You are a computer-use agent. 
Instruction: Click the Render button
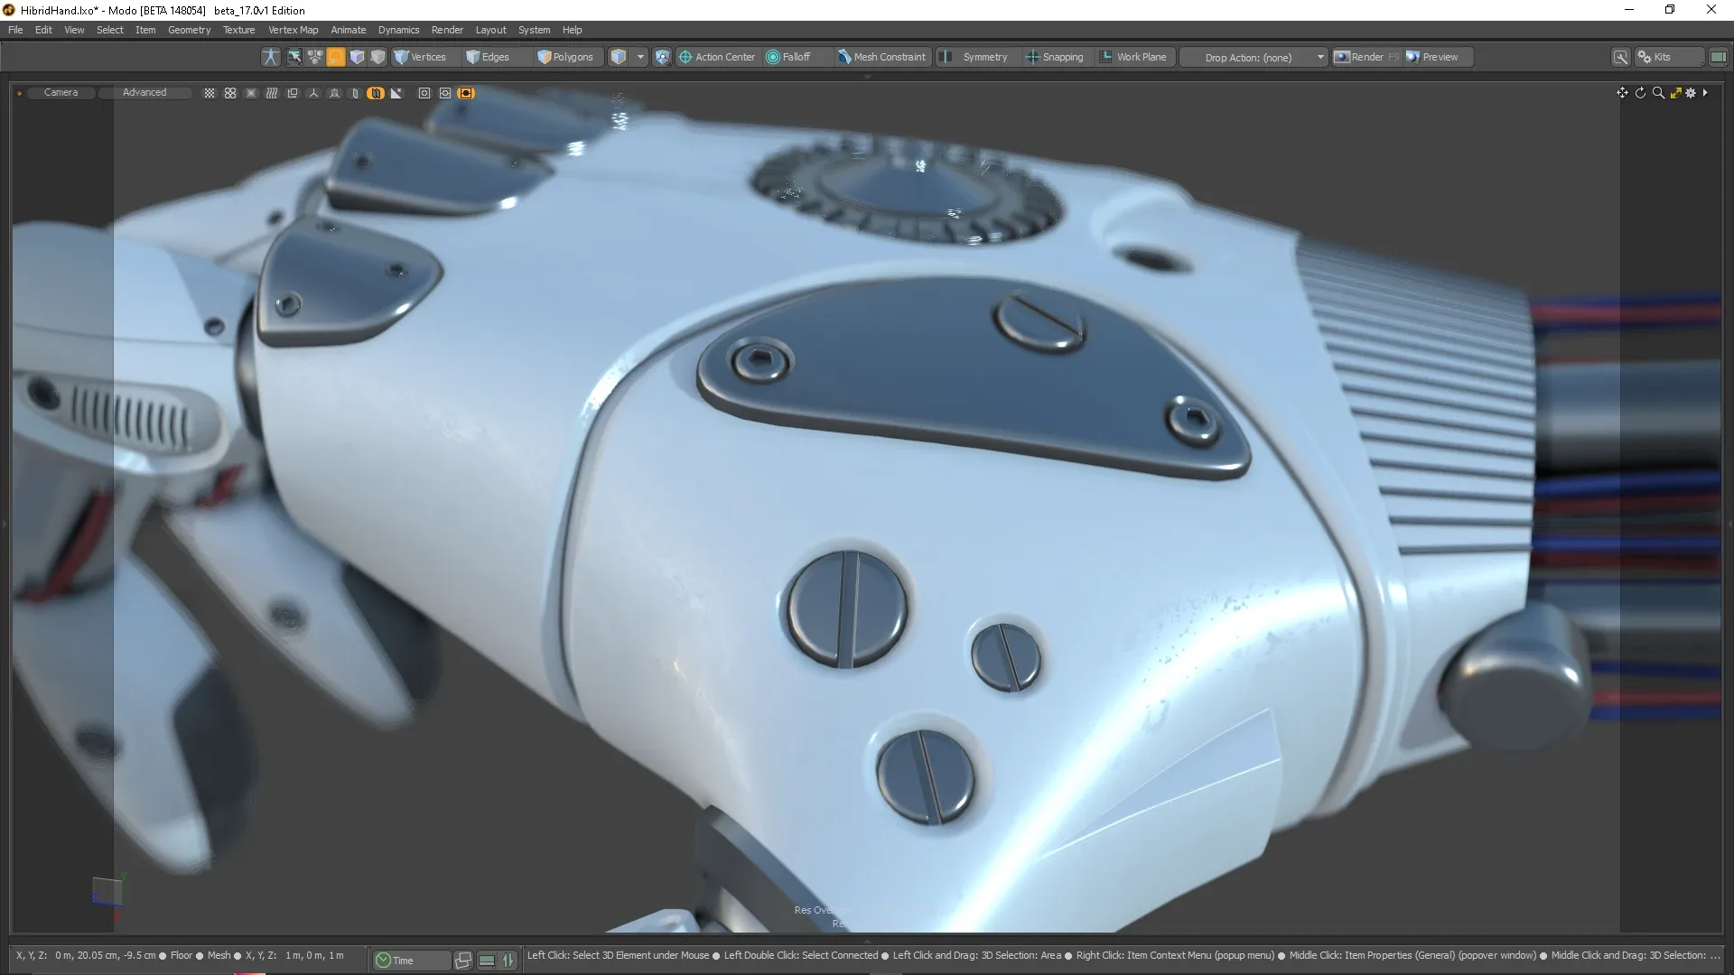point(1366,57)
